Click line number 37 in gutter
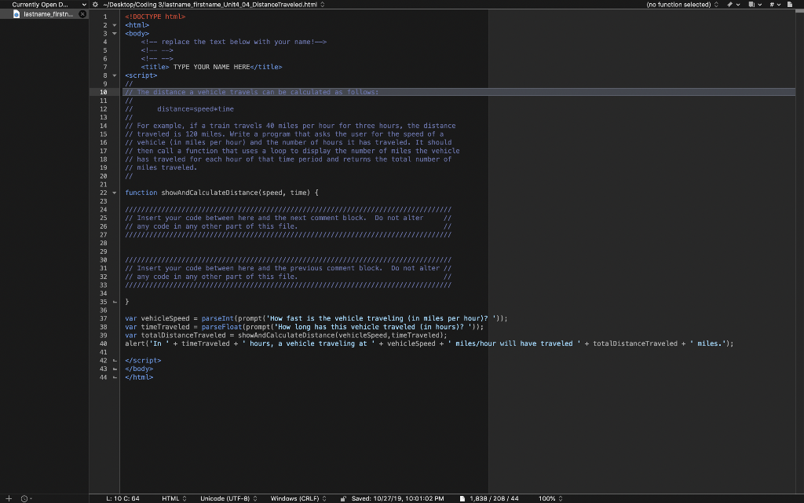 [x=104, y=319]
